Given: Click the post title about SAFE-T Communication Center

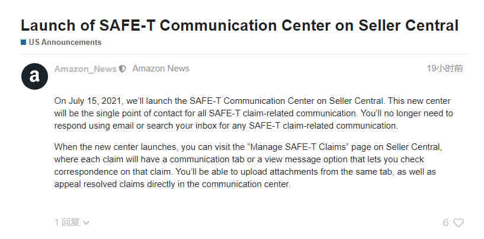Looking at the screenshot, I should (x=239, y=25).
